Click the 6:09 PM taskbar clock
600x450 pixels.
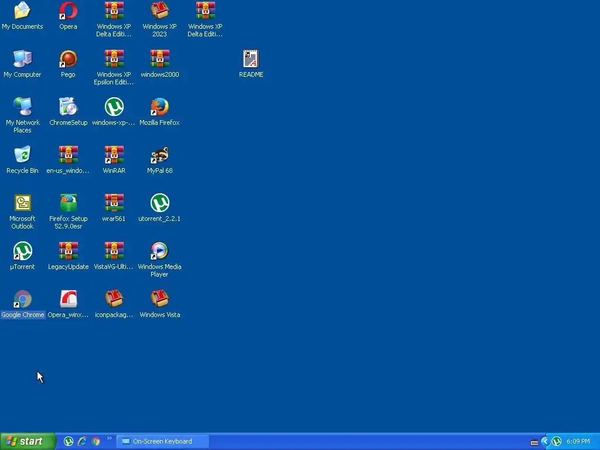tap(578, 441)
